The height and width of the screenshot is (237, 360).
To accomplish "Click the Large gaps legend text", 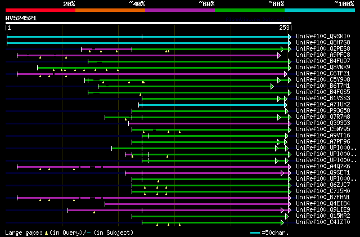I will 69,232.
